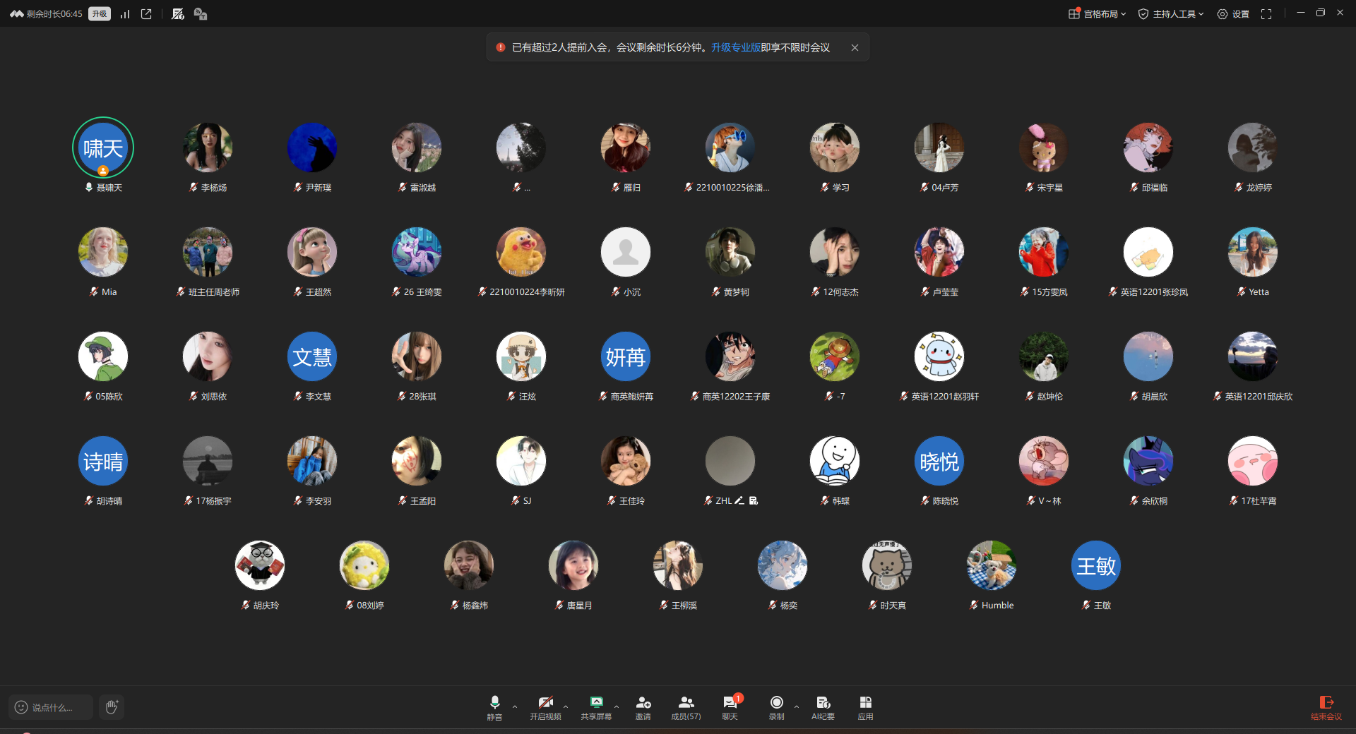
Task: Open the 应用 apps panel
Action: [865, 706]
